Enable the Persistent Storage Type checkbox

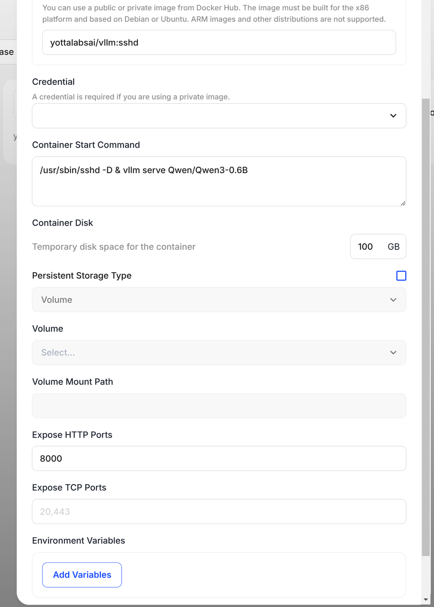click(401, 276)
